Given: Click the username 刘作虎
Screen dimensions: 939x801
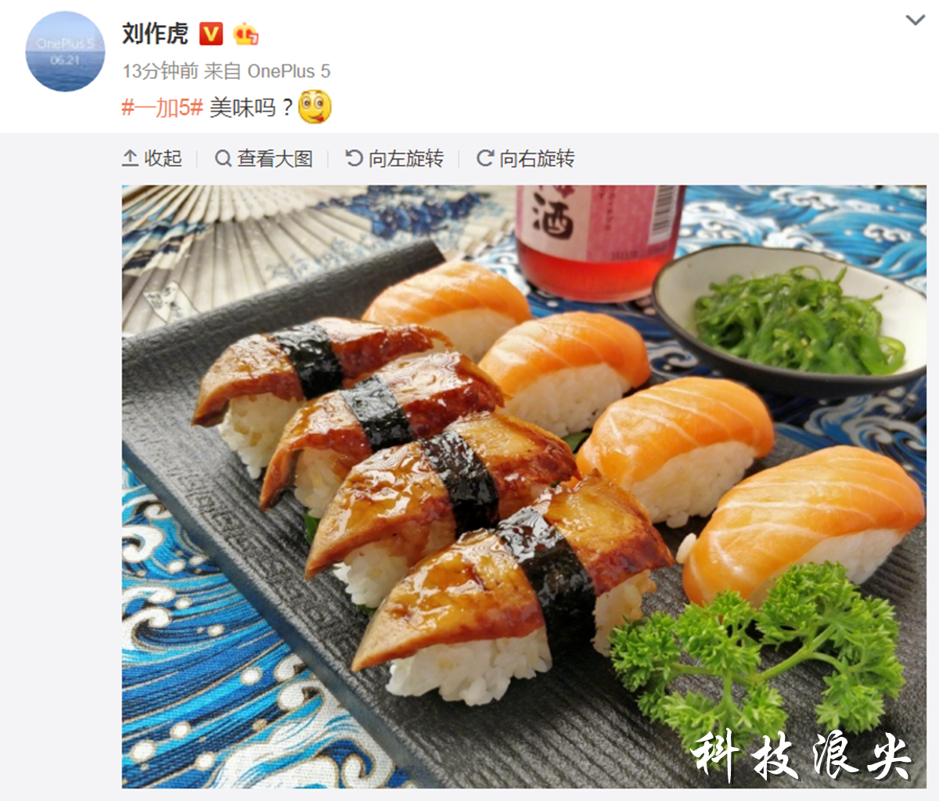Looking at the screenshot, I should click(155, 34).
